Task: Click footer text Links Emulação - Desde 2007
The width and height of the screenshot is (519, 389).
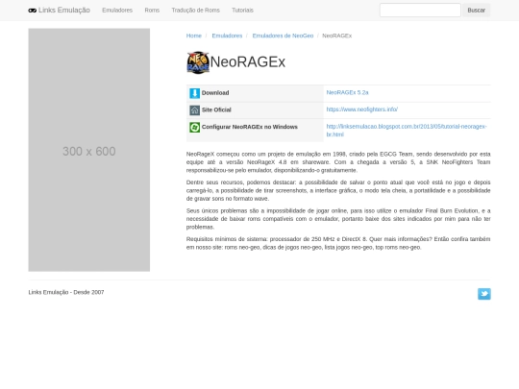Action: coord(66,292)
